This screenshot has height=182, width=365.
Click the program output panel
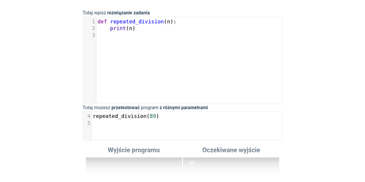pyautogui.click(x=134, y=166)
